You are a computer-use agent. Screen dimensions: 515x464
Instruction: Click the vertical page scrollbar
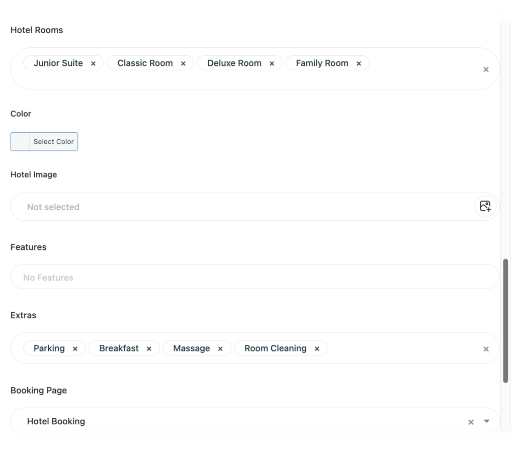(505, 321)
